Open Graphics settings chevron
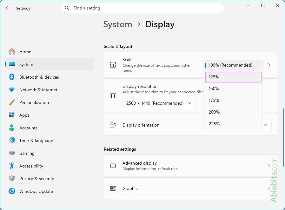 (269, 188)
